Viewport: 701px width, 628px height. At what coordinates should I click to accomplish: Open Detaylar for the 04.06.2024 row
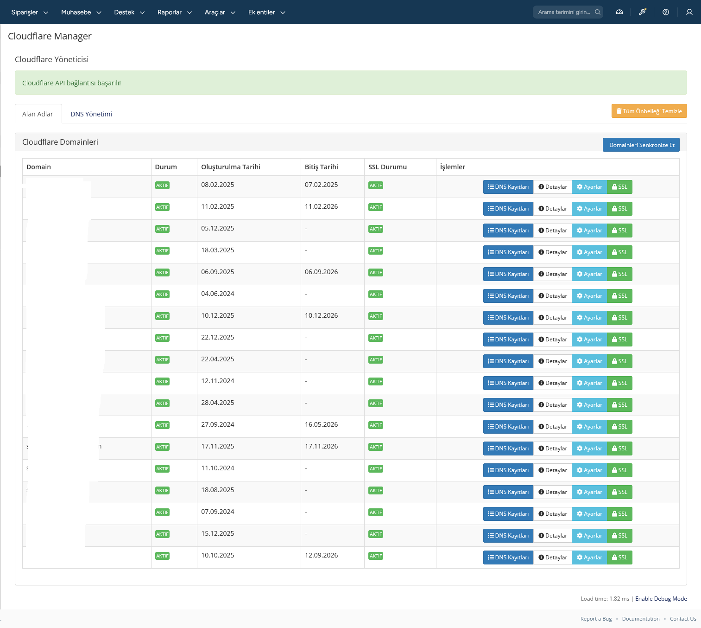click(553, 296)
